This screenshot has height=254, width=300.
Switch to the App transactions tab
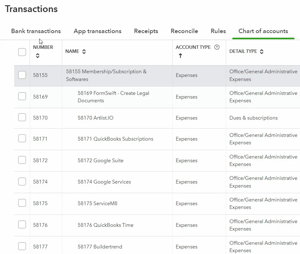pyautogui.click(x=97, y=31)
